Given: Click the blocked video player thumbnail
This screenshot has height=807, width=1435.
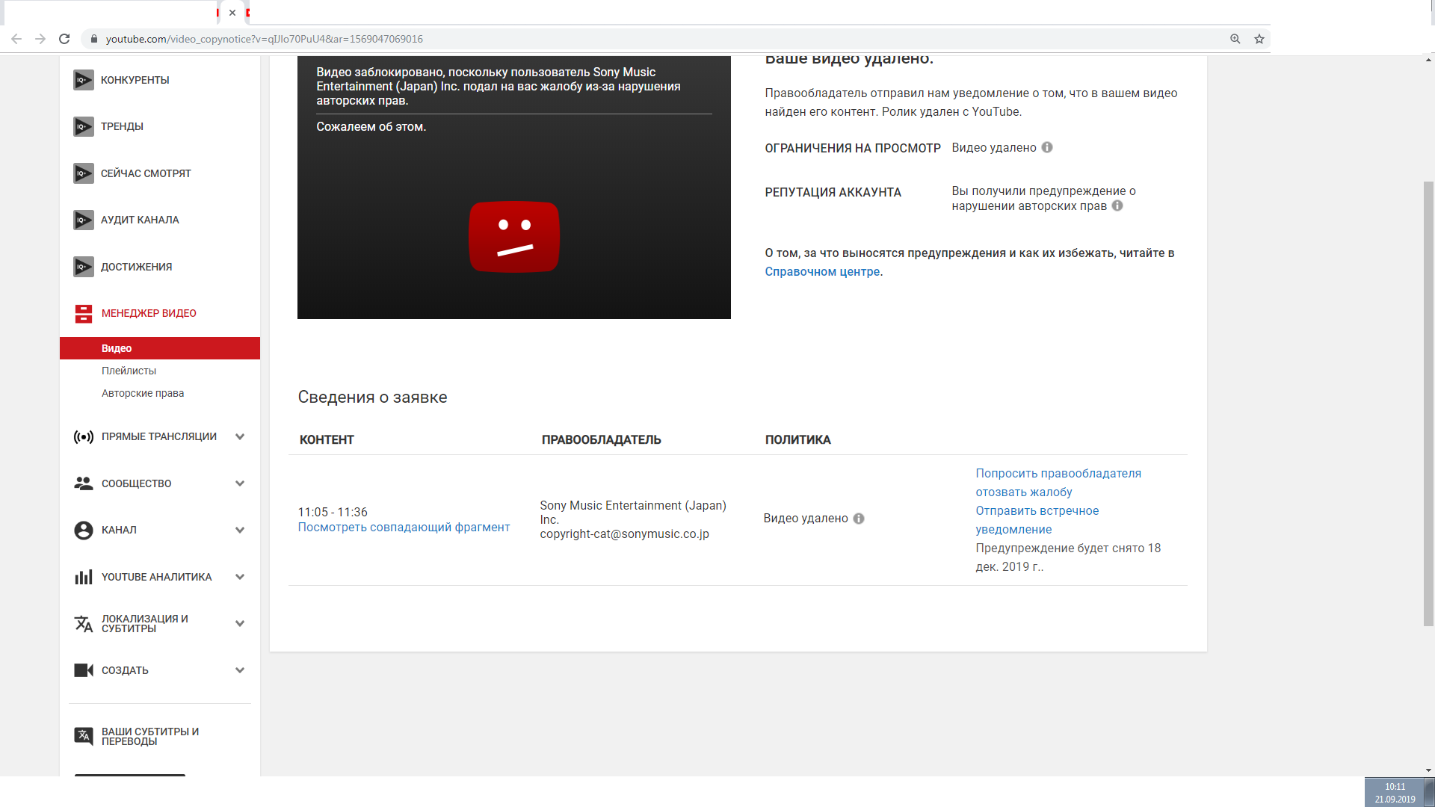Looking at the screenshot, I should [x=514, y=188].
